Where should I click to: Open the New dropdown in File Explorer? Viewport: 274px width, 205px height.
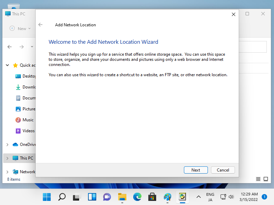click(20, 28)
